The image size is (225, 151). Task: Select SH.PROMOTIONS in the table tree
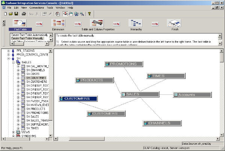[x=37, y=113]
